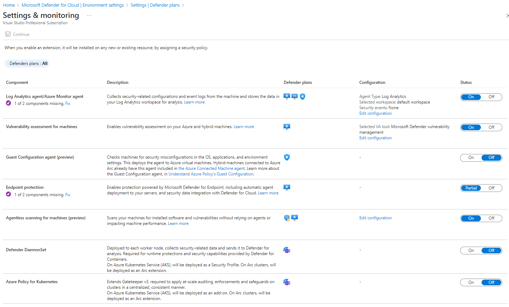Open the ellipsis menu beside Settings & monitoring
Image resolution: width=509 pixels, height=307 pixels.
pyautogui.click(x=89, y=16)
